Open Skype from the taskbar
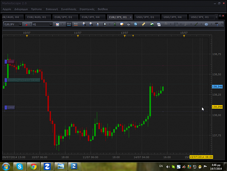This screenshot has width=227, height=171. coord(20,167)
